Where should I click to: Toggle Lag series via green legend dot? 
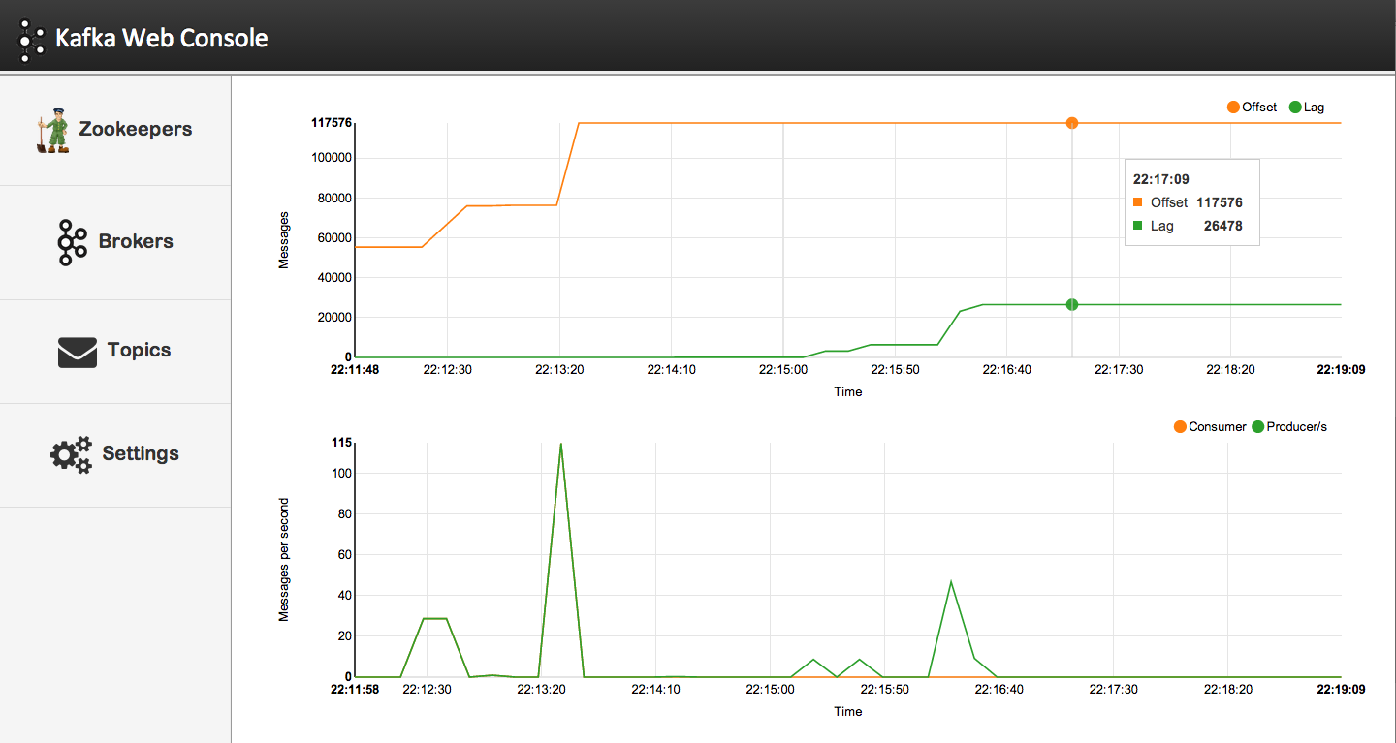pos(1295,108)
